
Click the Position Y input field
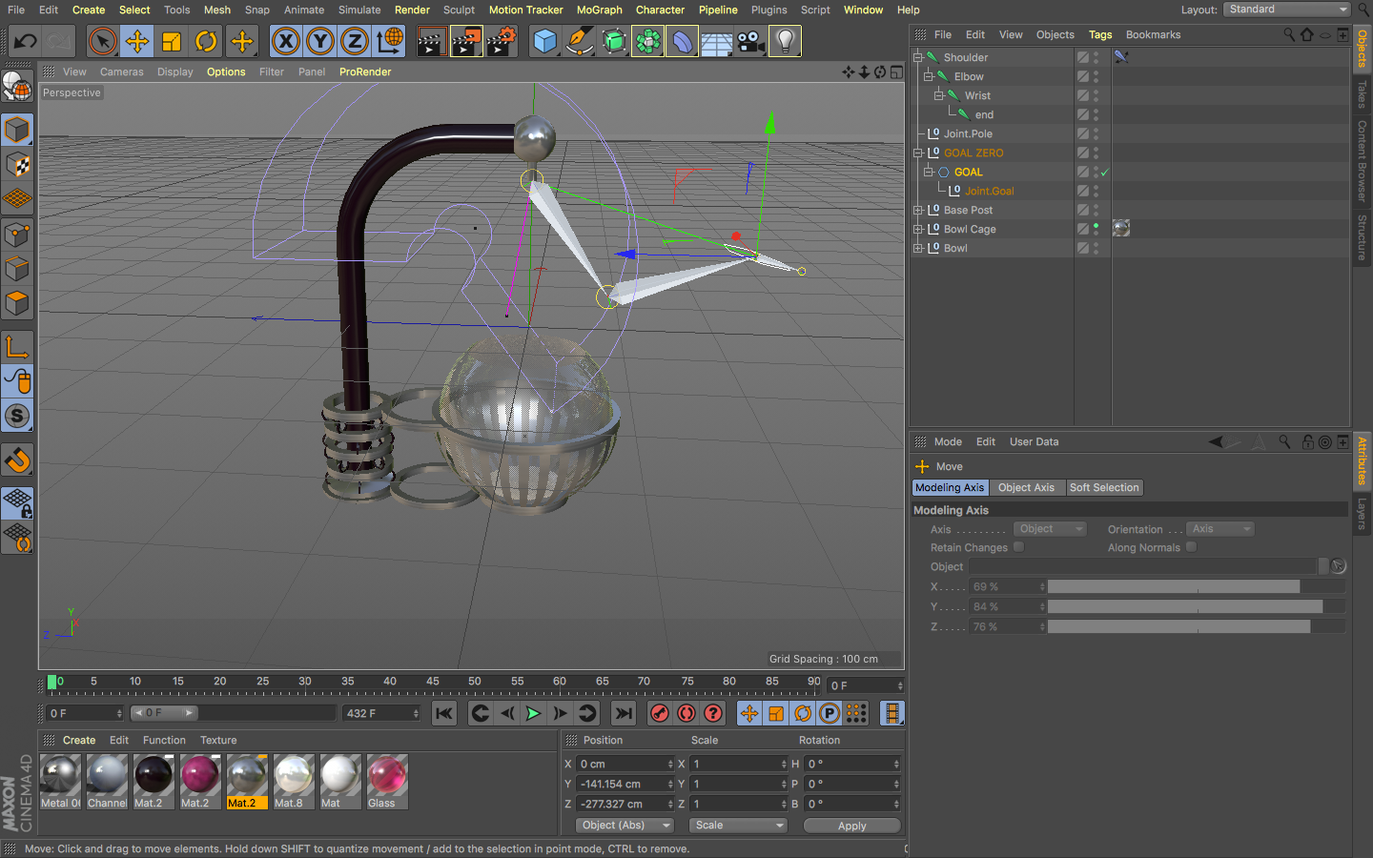[x=625, y=784]
